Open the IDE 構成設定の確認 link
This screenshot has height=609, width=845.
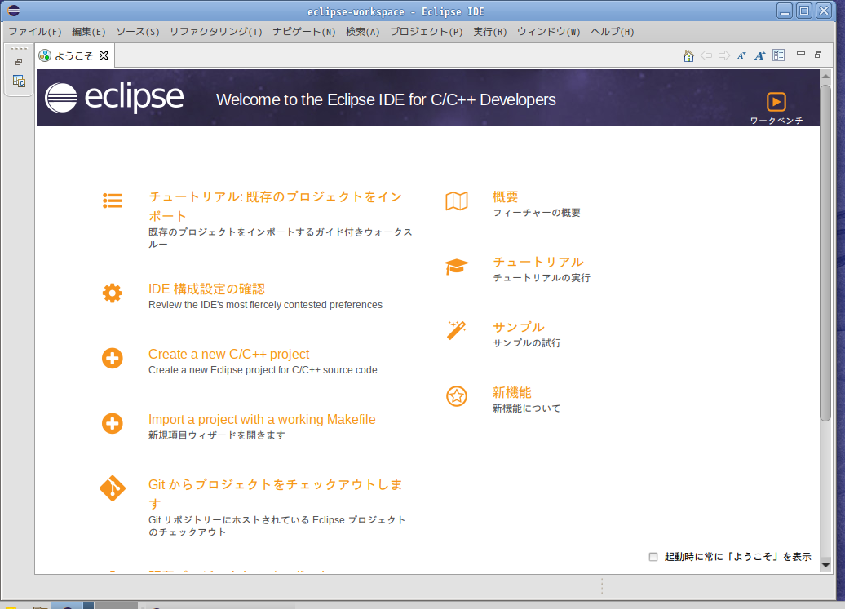(207, 289)
